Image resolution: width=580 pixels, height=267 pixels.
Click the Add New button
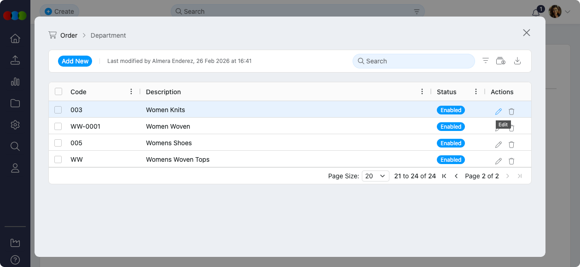pyautogui.click(x=75, y=61)
